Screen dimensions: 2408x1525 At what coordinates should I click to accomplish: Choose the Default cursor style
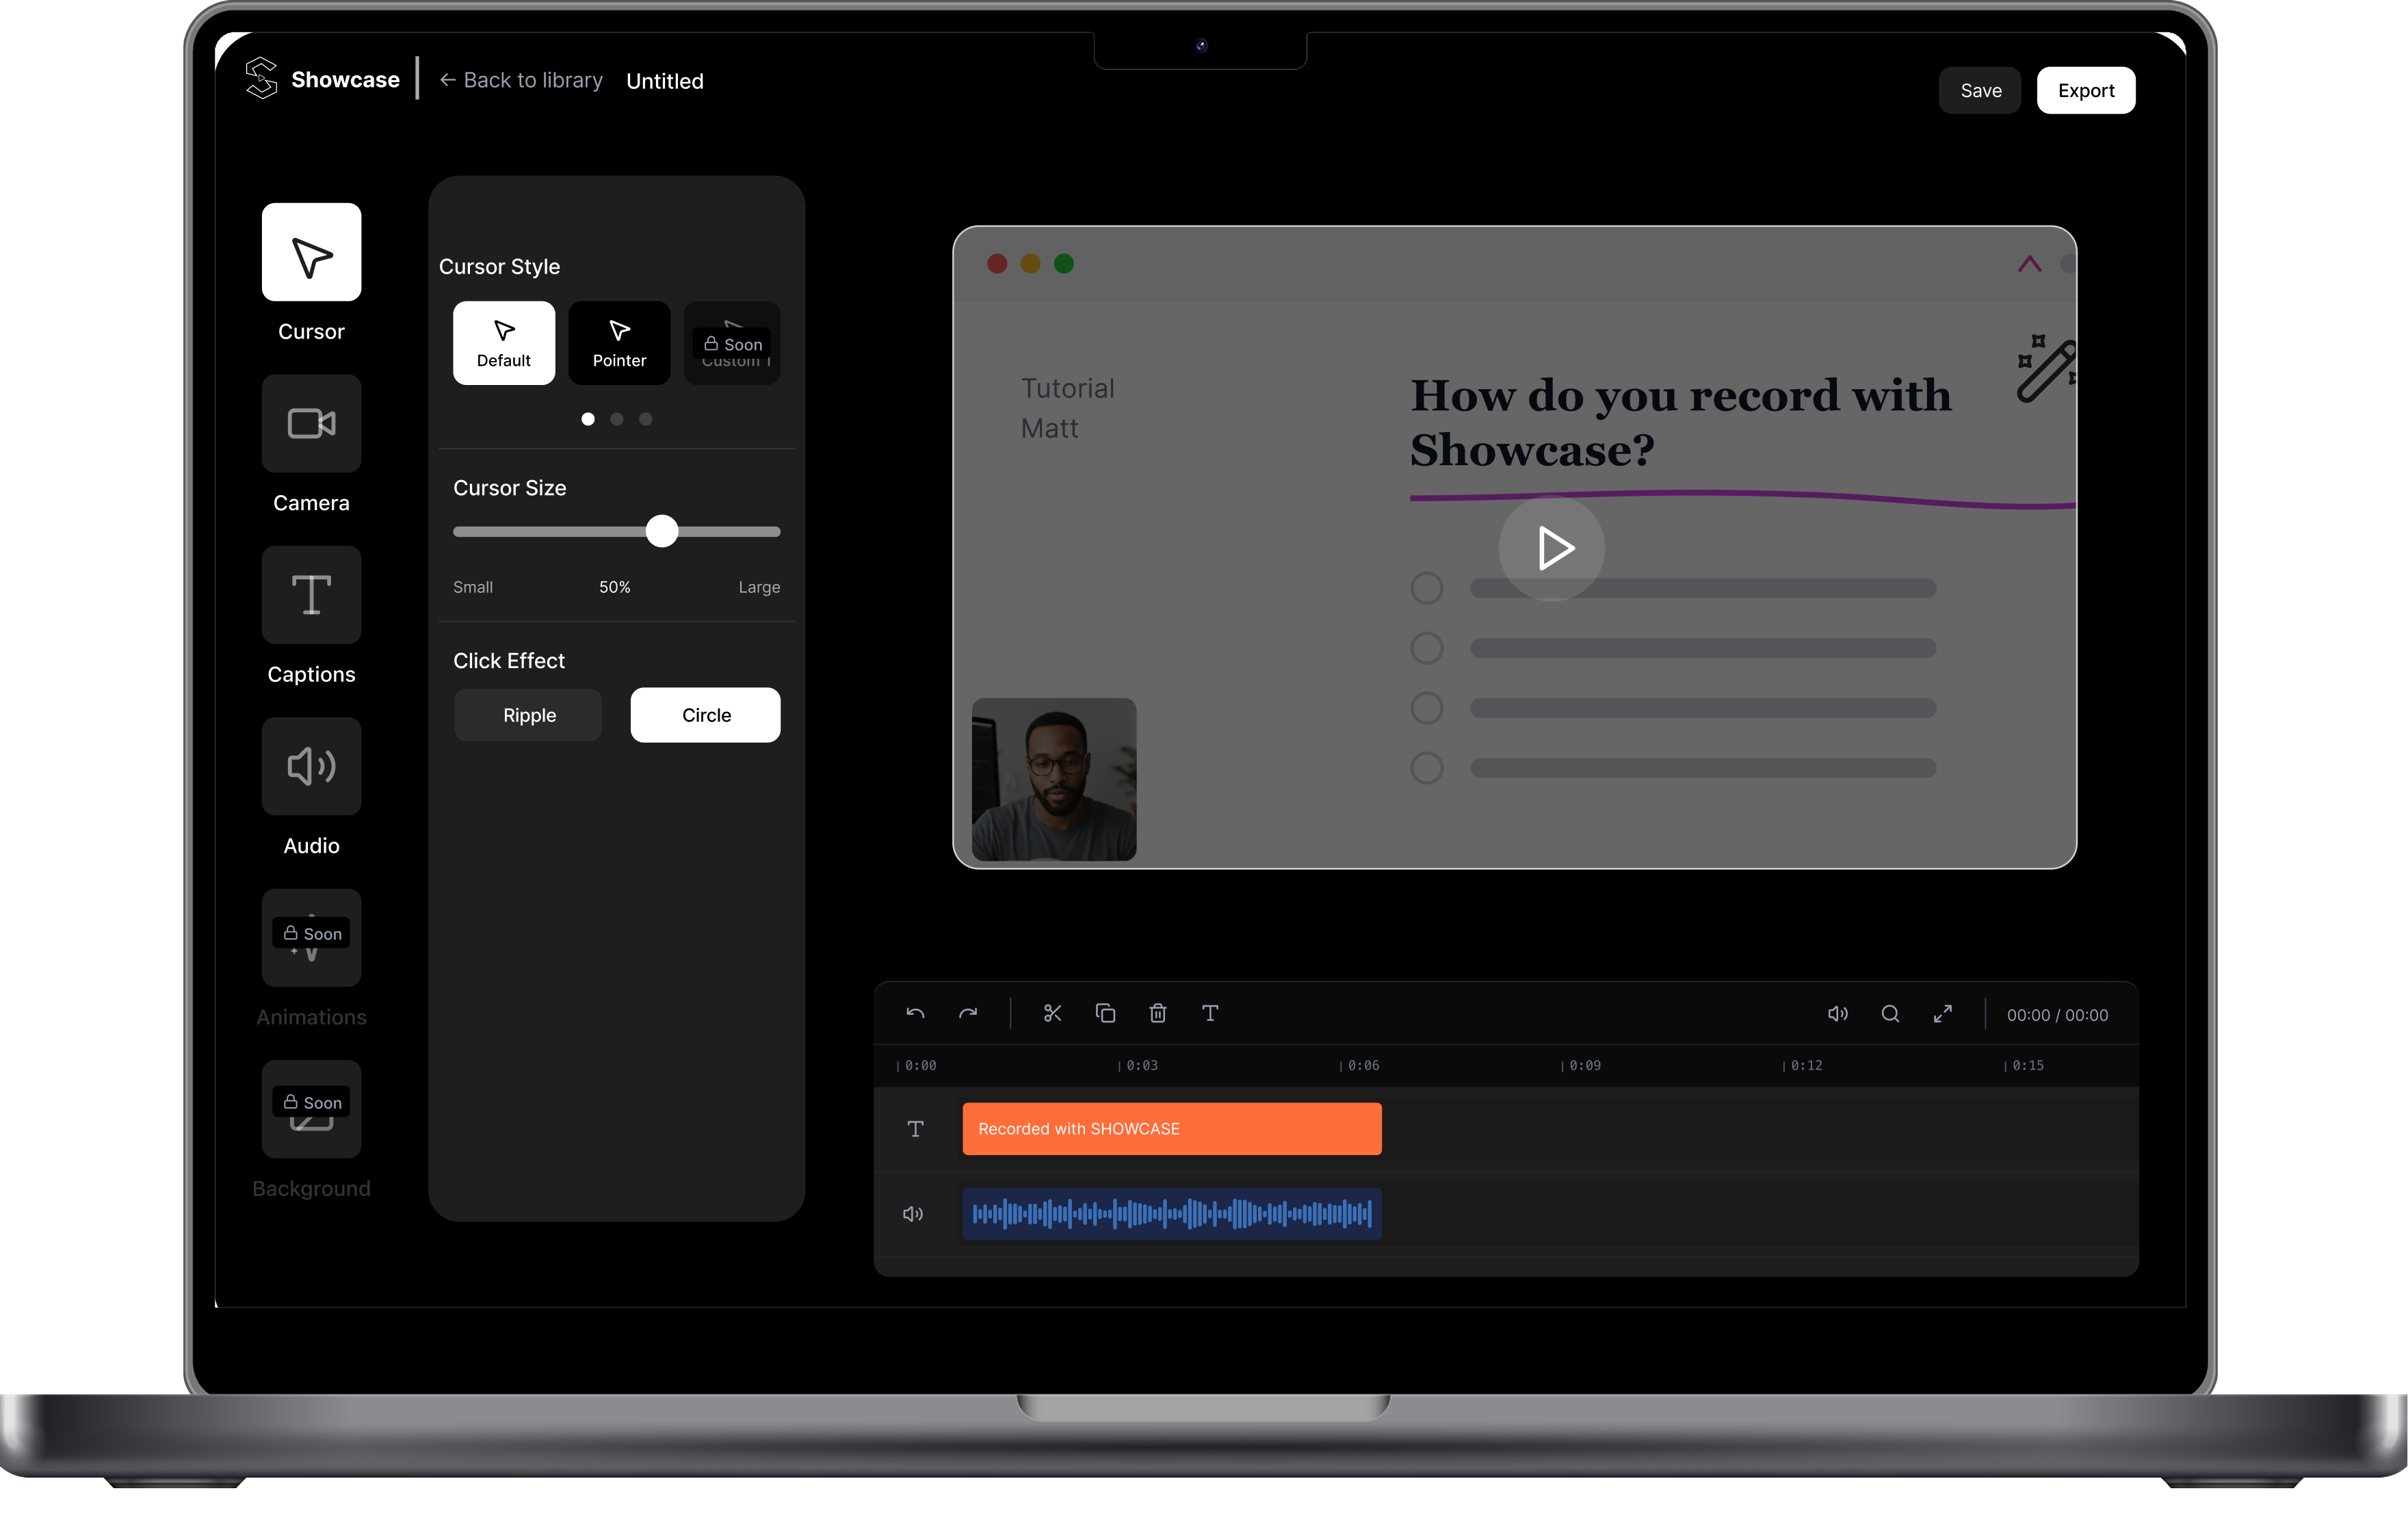[504, 343]
